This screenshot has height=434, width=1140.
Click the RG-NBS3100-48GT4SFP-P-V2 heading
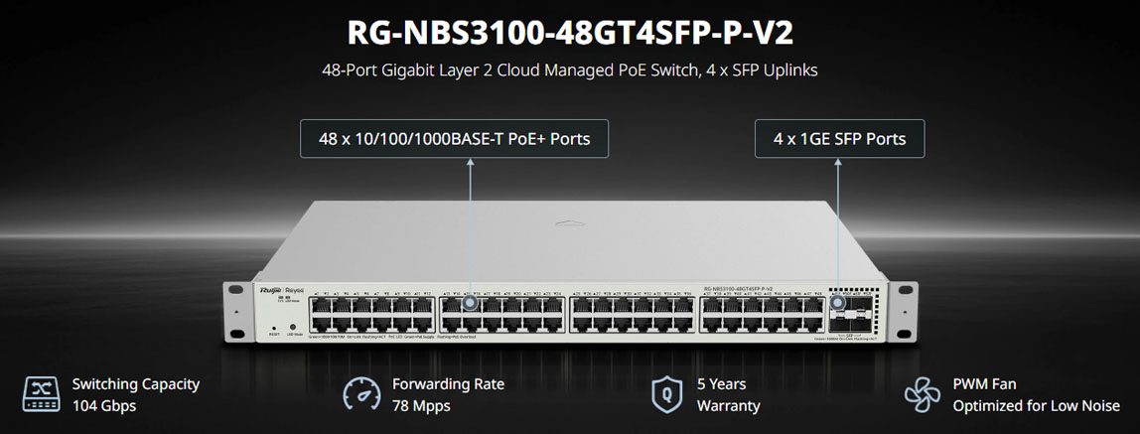570,33
